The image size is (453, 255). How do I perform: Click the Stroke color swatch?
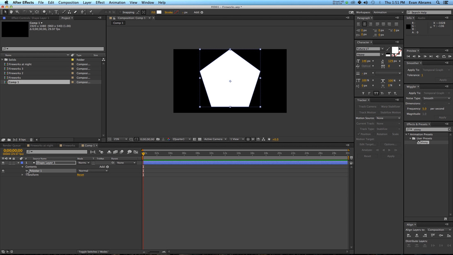click(176, 12)
